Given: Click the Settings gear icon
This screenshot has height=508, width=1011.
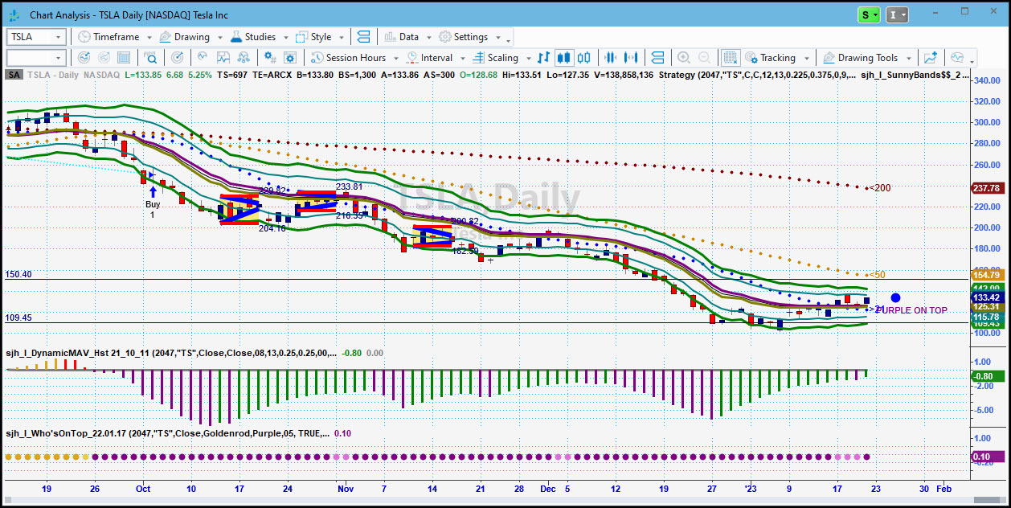Looking at the screenshot, I should click(x=445, y=37).
